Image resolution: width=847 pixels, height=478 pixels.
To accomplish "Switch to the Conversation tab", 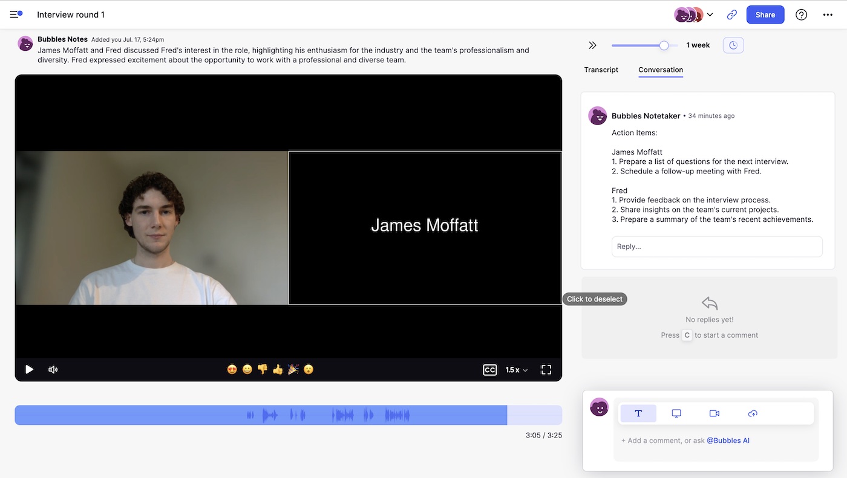I will pyautogui.click(x=661, y=69).
